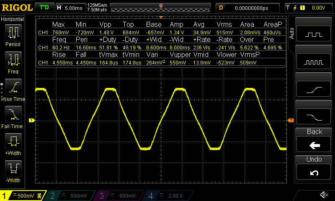This screenshot has width=335, height=201.
Task: Click the -Rate value -241 V/s
Action: tap(226, 48)
